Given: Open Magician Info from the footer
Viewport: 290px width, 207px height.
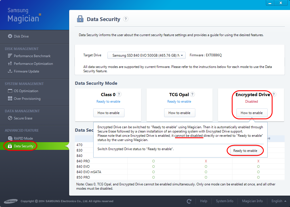Looking at the screenshot, I should 253,201.
